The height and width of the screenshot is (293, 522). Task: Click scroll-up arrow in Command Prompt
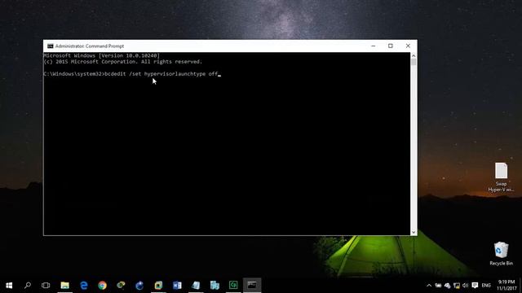tap(414, 55)
